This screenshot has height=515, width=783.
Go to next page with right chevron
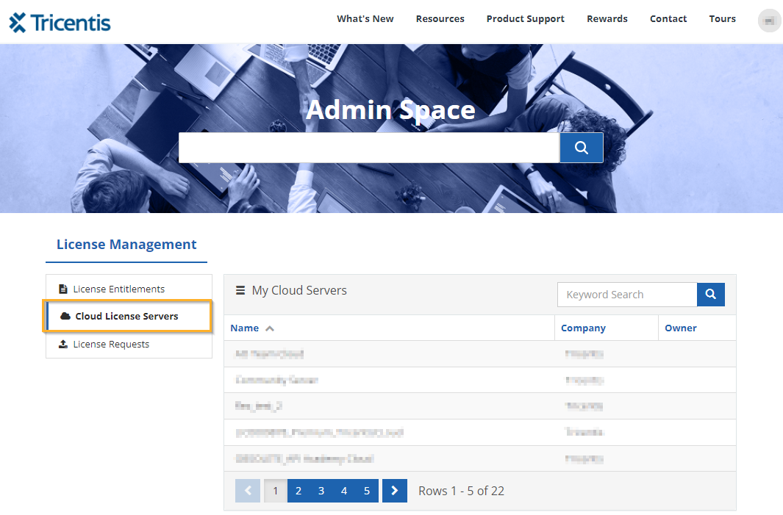(395, 491)
